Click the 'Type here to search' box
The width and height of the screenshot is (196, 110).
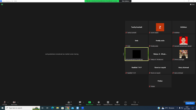[x=22, y=108]
